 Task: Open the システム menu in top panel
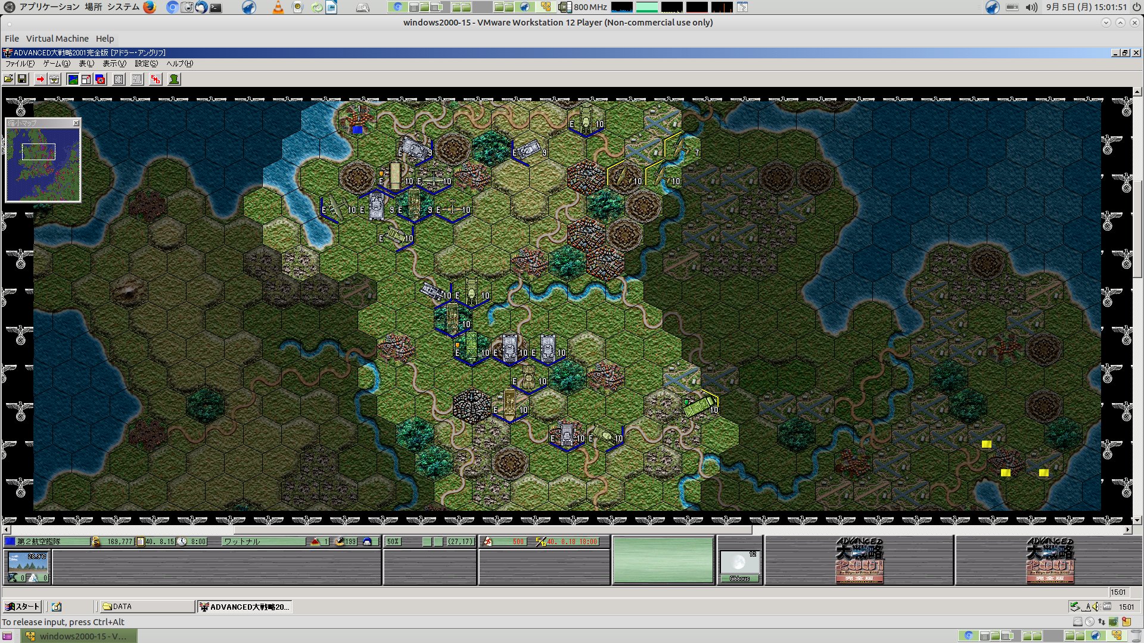click(123, 7)
